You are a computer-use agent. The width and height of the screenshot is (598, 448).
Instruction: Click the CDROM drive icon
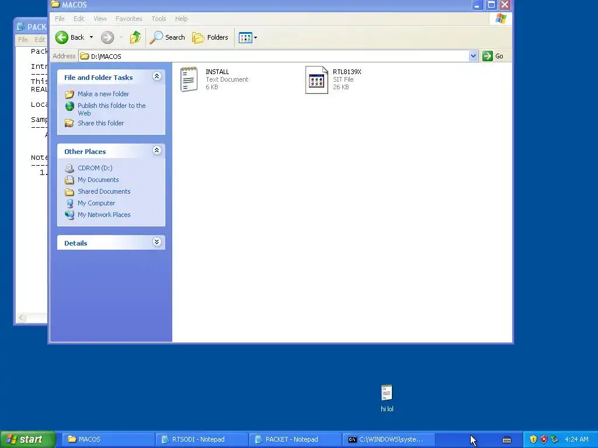click(69, 168)
